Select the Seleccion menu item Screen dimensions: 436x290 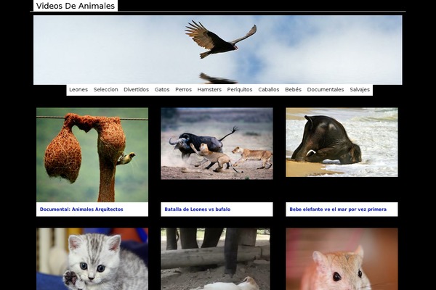click(x=105, y=90)
